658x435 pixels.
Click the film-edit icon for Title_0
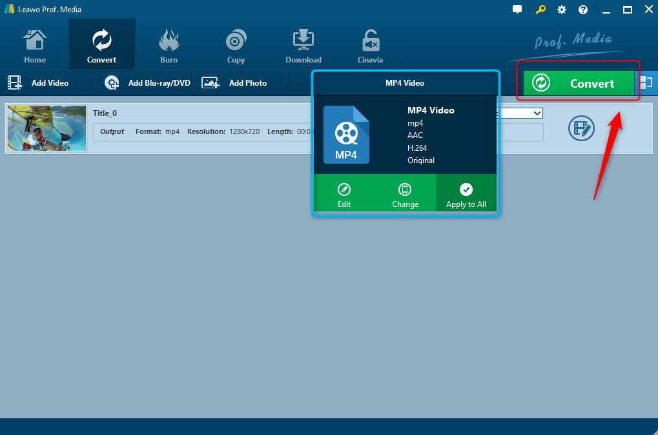[581, 128]
